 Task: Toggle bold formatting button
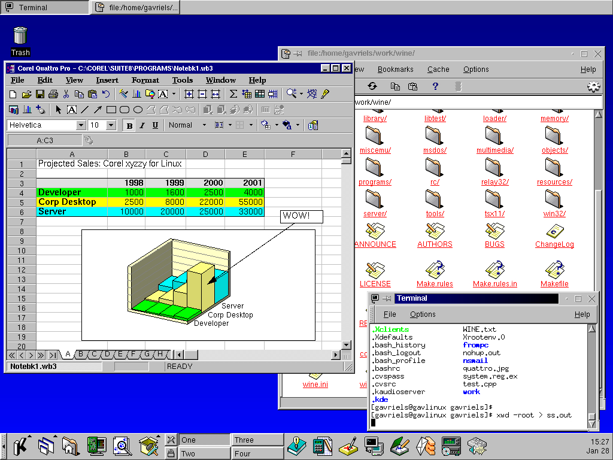(129, 125)
